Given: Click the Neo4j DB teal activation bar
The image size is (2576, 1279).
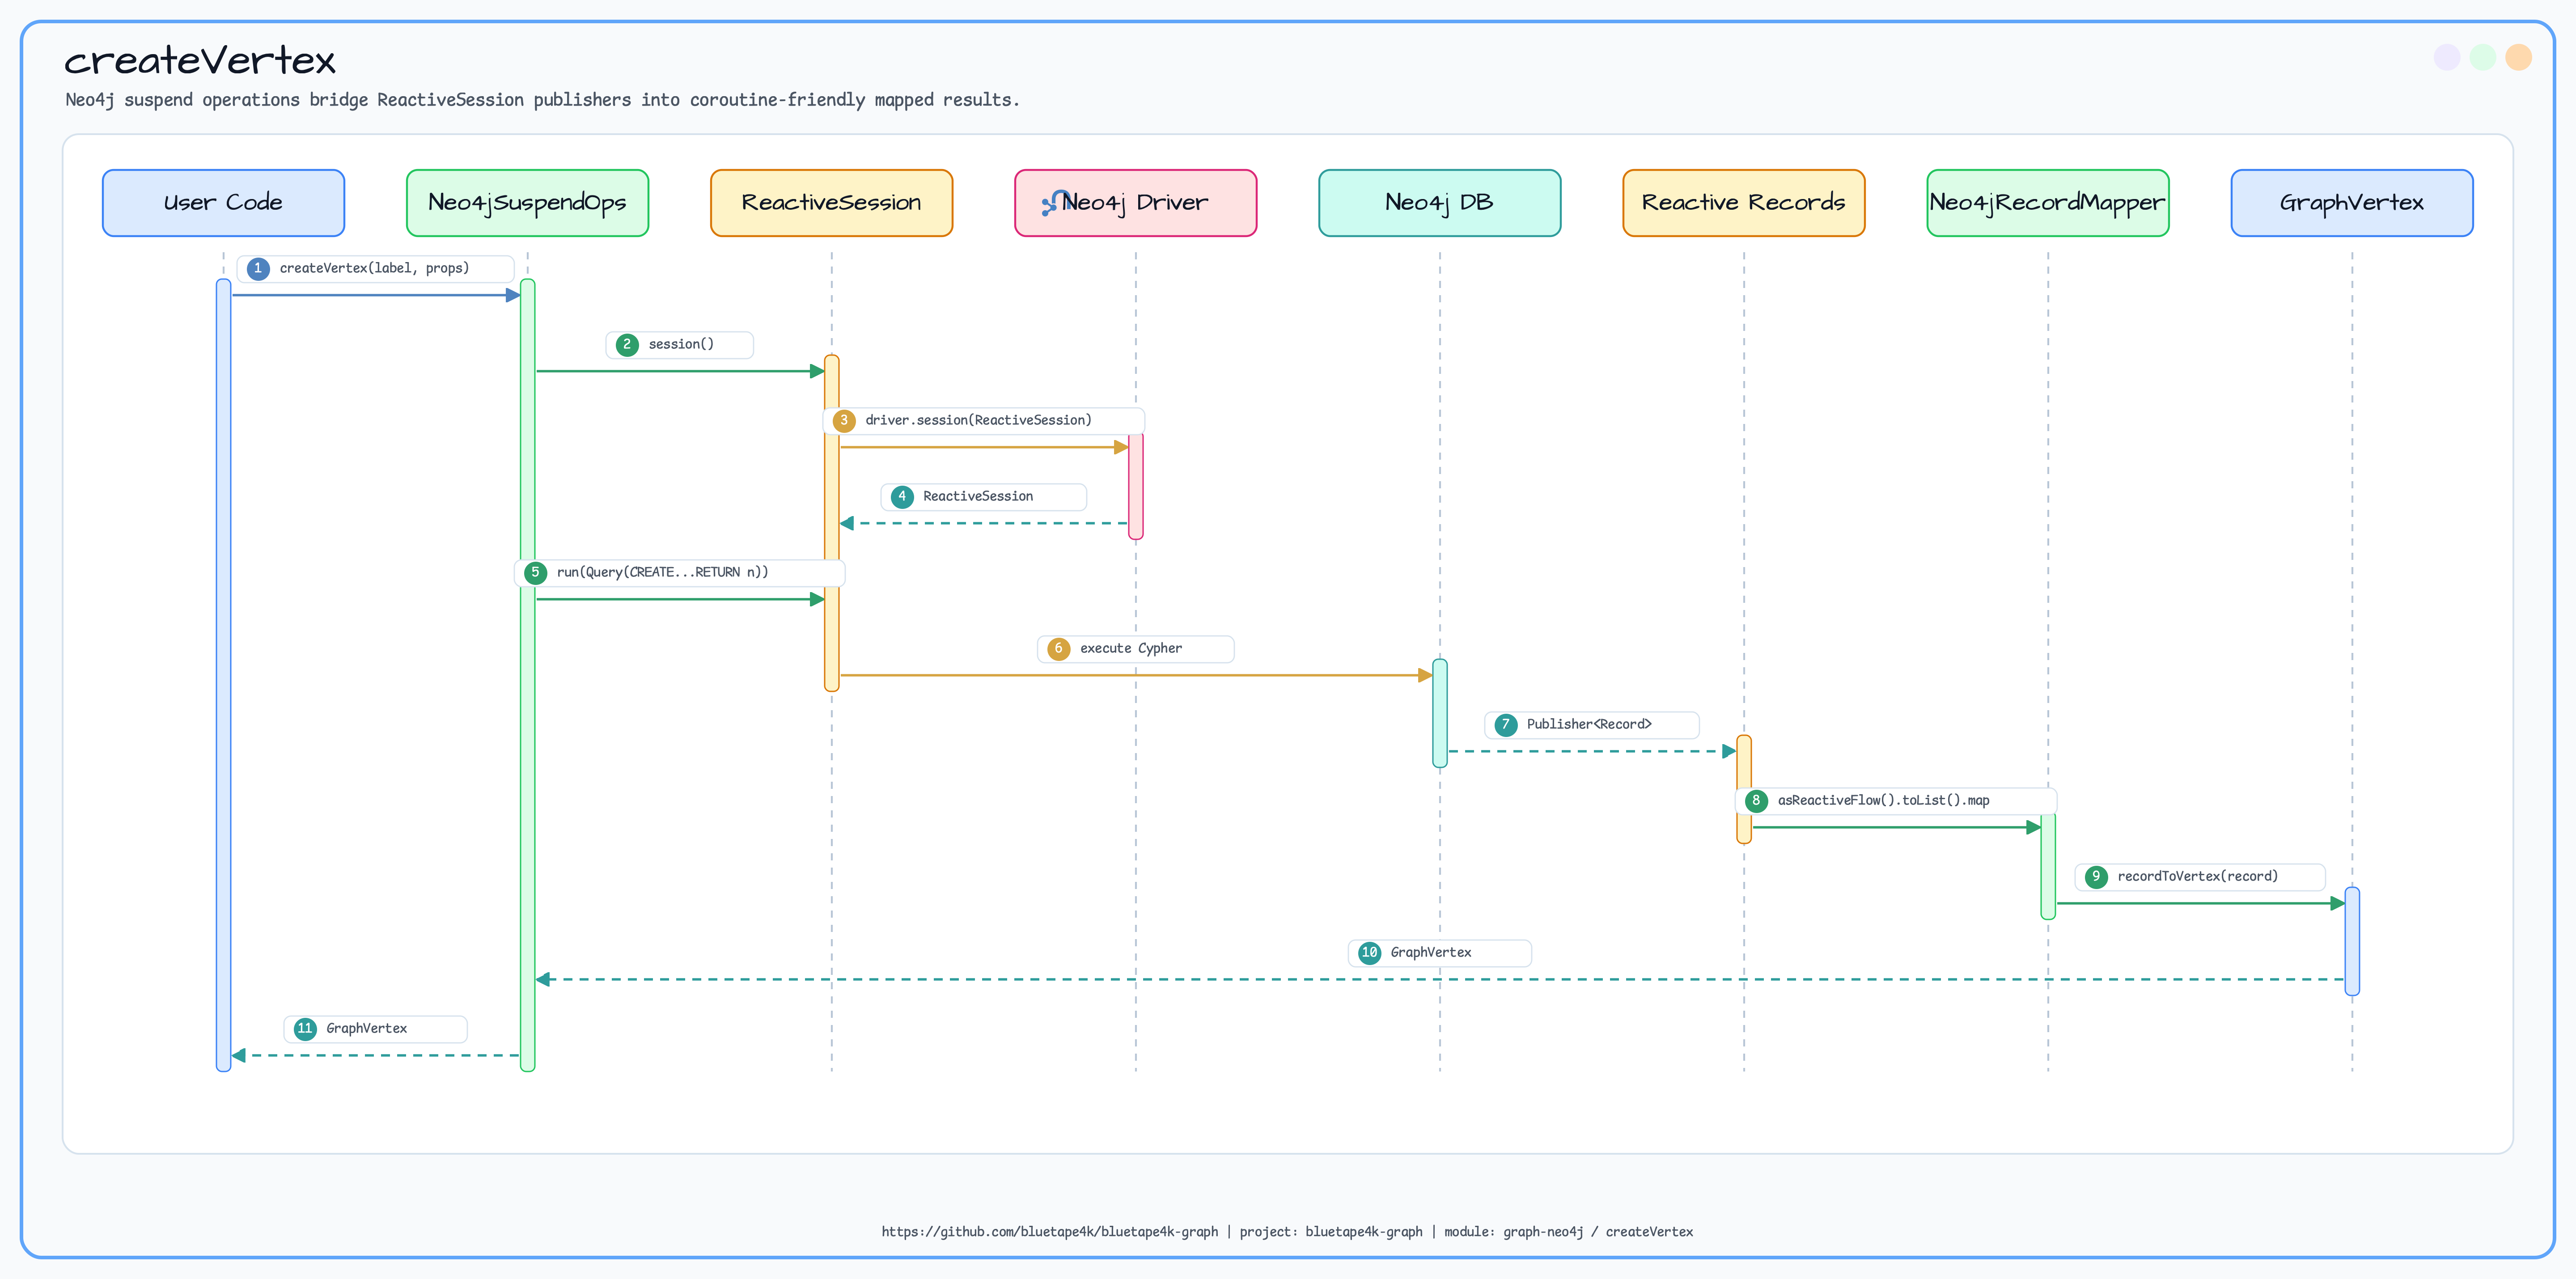Looking at the screenshot, I should 1439,713.
